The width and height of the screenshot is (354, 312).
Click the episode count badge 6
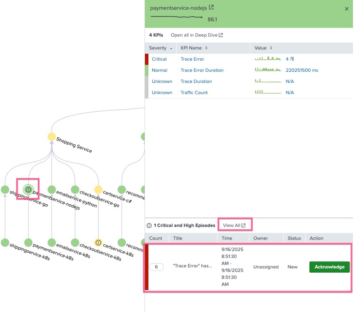coord(156,267)
